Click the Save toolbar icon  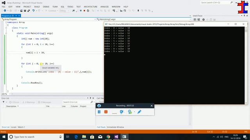[25, 10]
